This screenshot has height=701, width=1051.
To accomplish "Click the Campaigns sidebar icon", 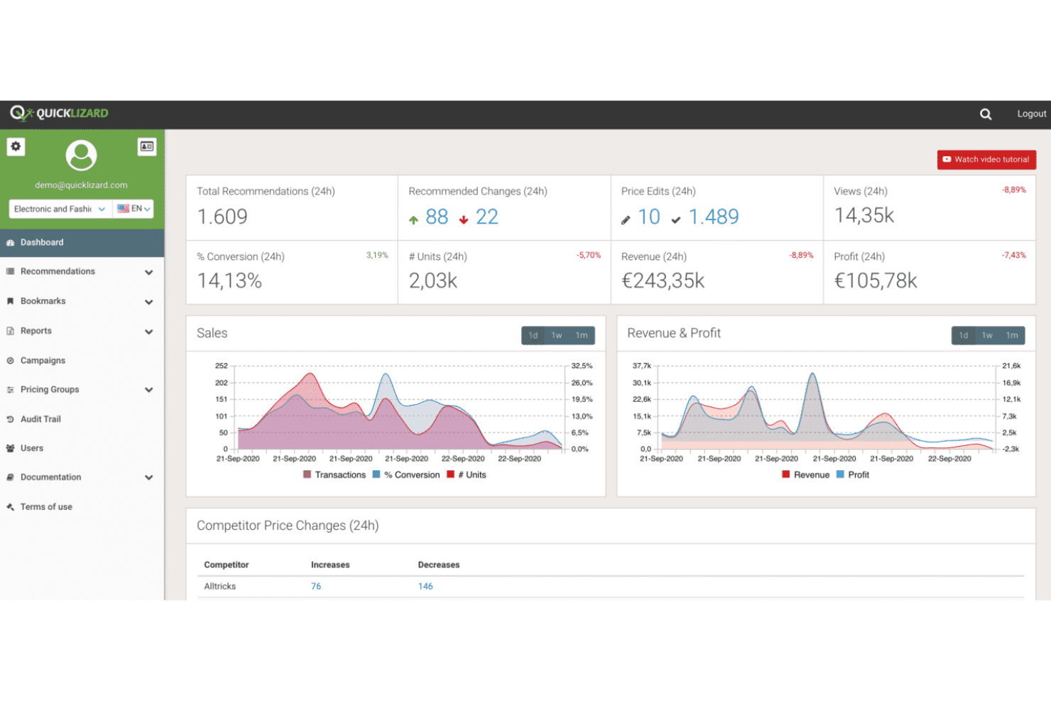I will click(11, 361).
